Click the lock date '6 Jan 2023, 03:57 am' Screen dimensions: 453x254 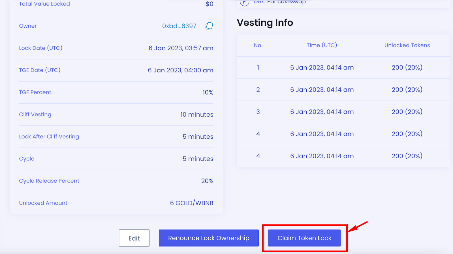click(x=181, y=48)
